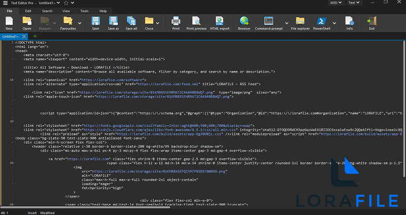This screenshot has width=406, height=215.
Task: Click the apple-touch-icon storage URL
Action: [x=163, y=96]
